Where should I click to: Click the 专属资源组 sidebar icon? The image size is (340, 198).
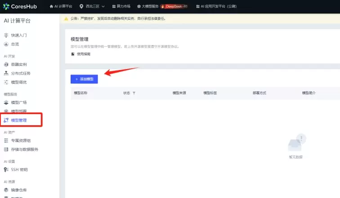(x=6, y=141)
